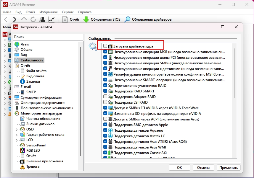
Task: Open Избранное menu
Action: [49, 12]
